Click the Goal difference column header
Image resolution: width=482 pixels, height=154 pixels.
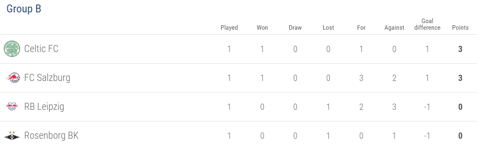pyautogui.click(x=427, y=24)
